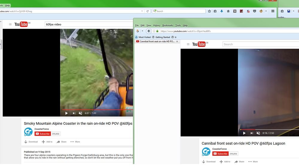299x168 pixels.
Task: Open the File menu in the front Firefox window
Action: pos(137,25)
